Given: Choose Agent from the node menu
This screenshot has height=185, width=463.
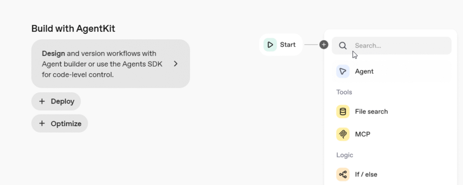Looking at the screenshot, I should pyautogui.click(x=364, y=71).
